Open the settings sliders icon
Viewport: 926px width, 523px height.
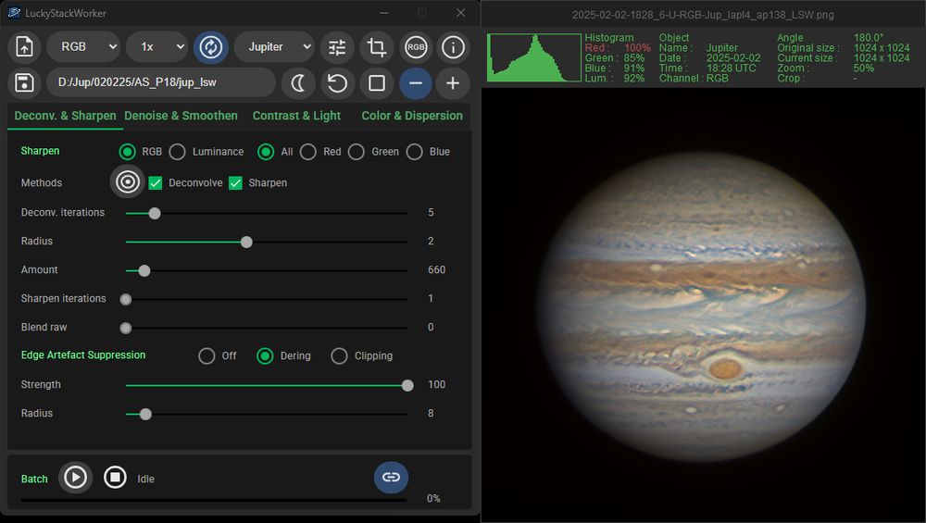[x=337, y=47]
